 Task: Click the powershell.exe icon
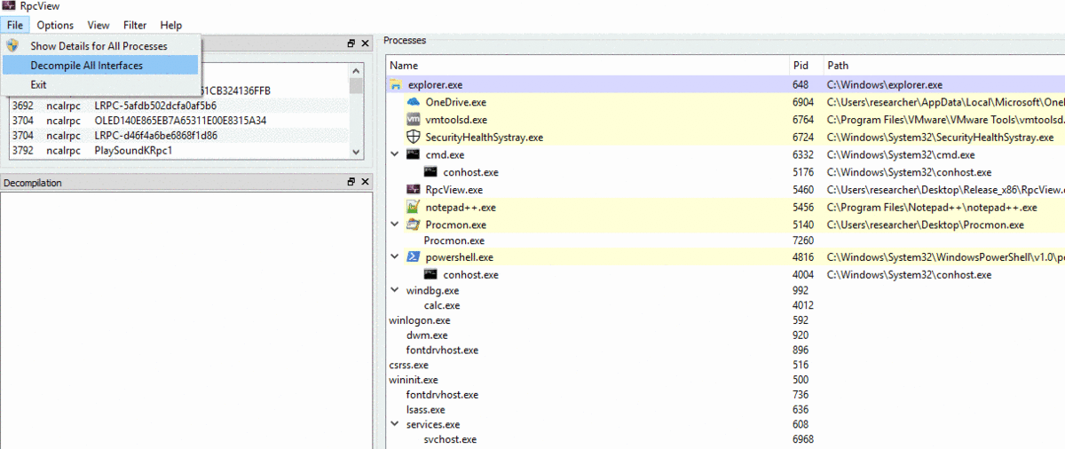pyautogui.click(x=413, y=257)
